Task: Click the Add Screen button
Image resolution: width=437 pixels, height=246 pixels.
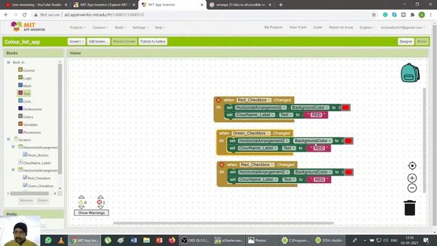Action: click(x=98, y=41)
